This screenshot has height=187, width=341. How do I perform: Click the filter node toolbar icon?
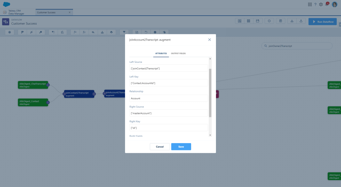(x=124, y=32)
